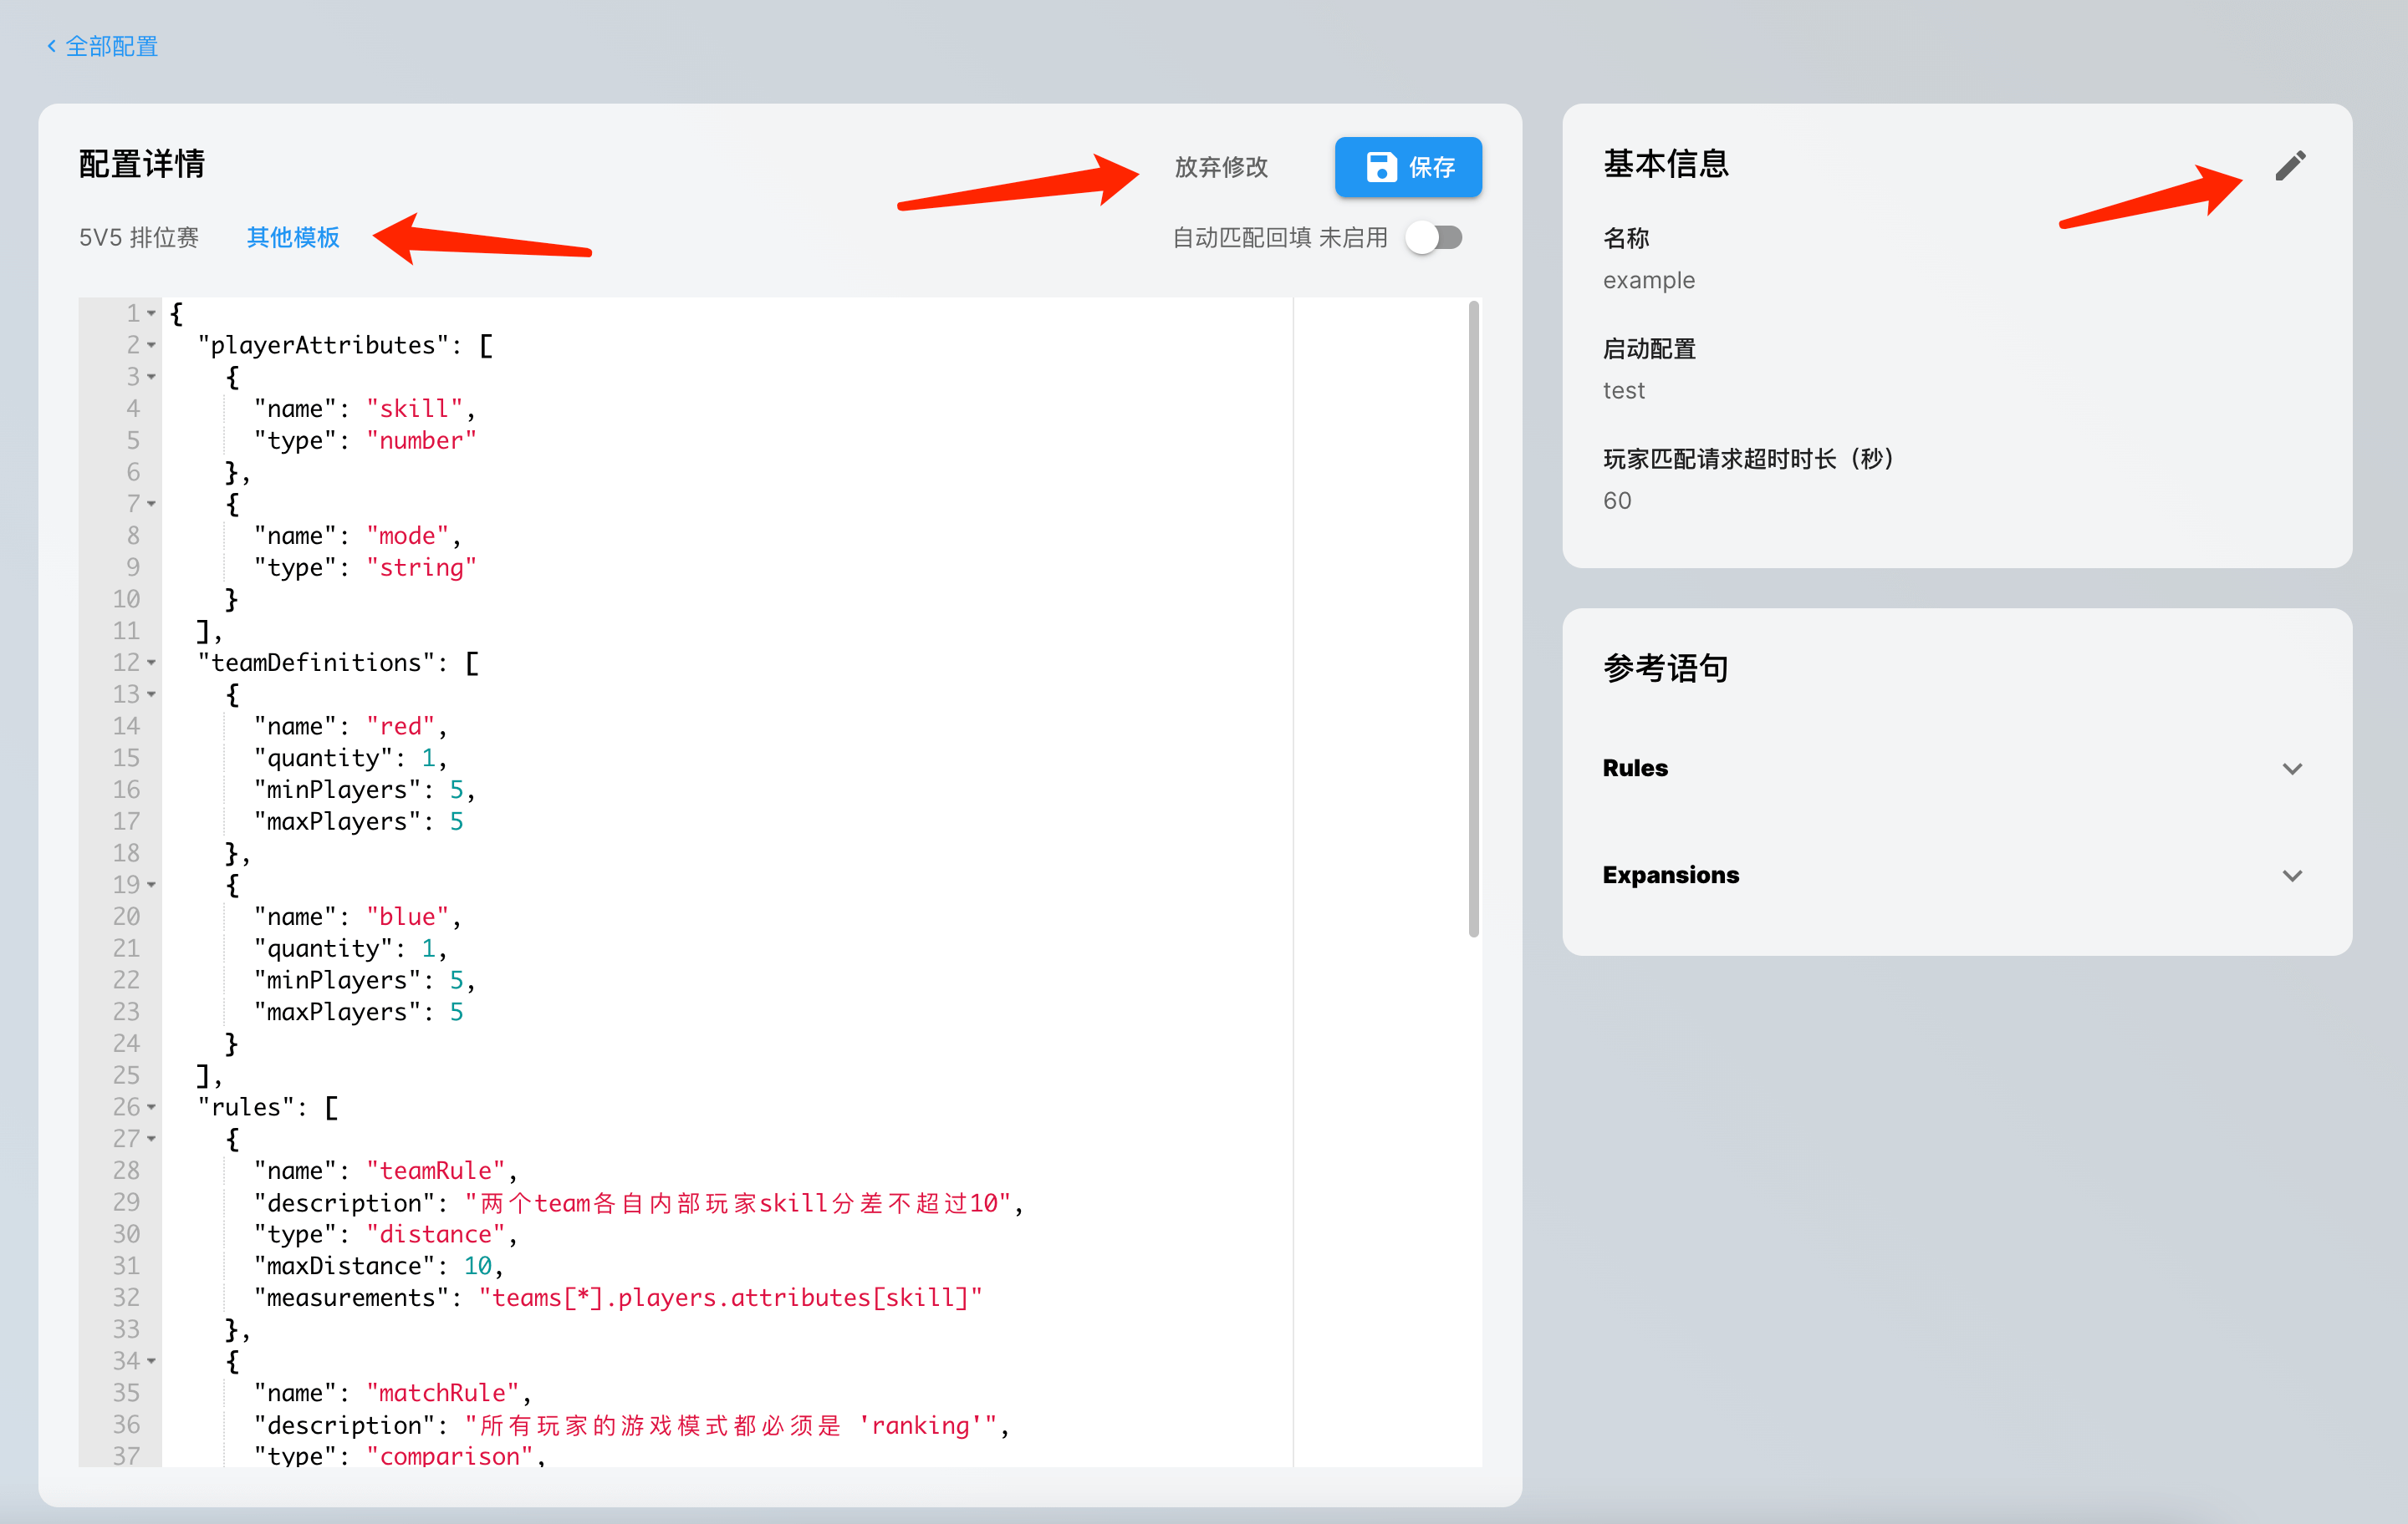Fold the matchRule object at line 34
Image resolution: width=2408 pixels, height=1524 pixels.
[152, 1361]
